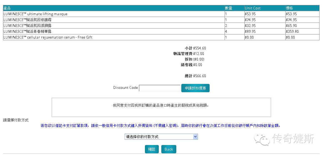
Task: Click the 物流管理費 $12.00 line
Action: [x=189, y=54]
